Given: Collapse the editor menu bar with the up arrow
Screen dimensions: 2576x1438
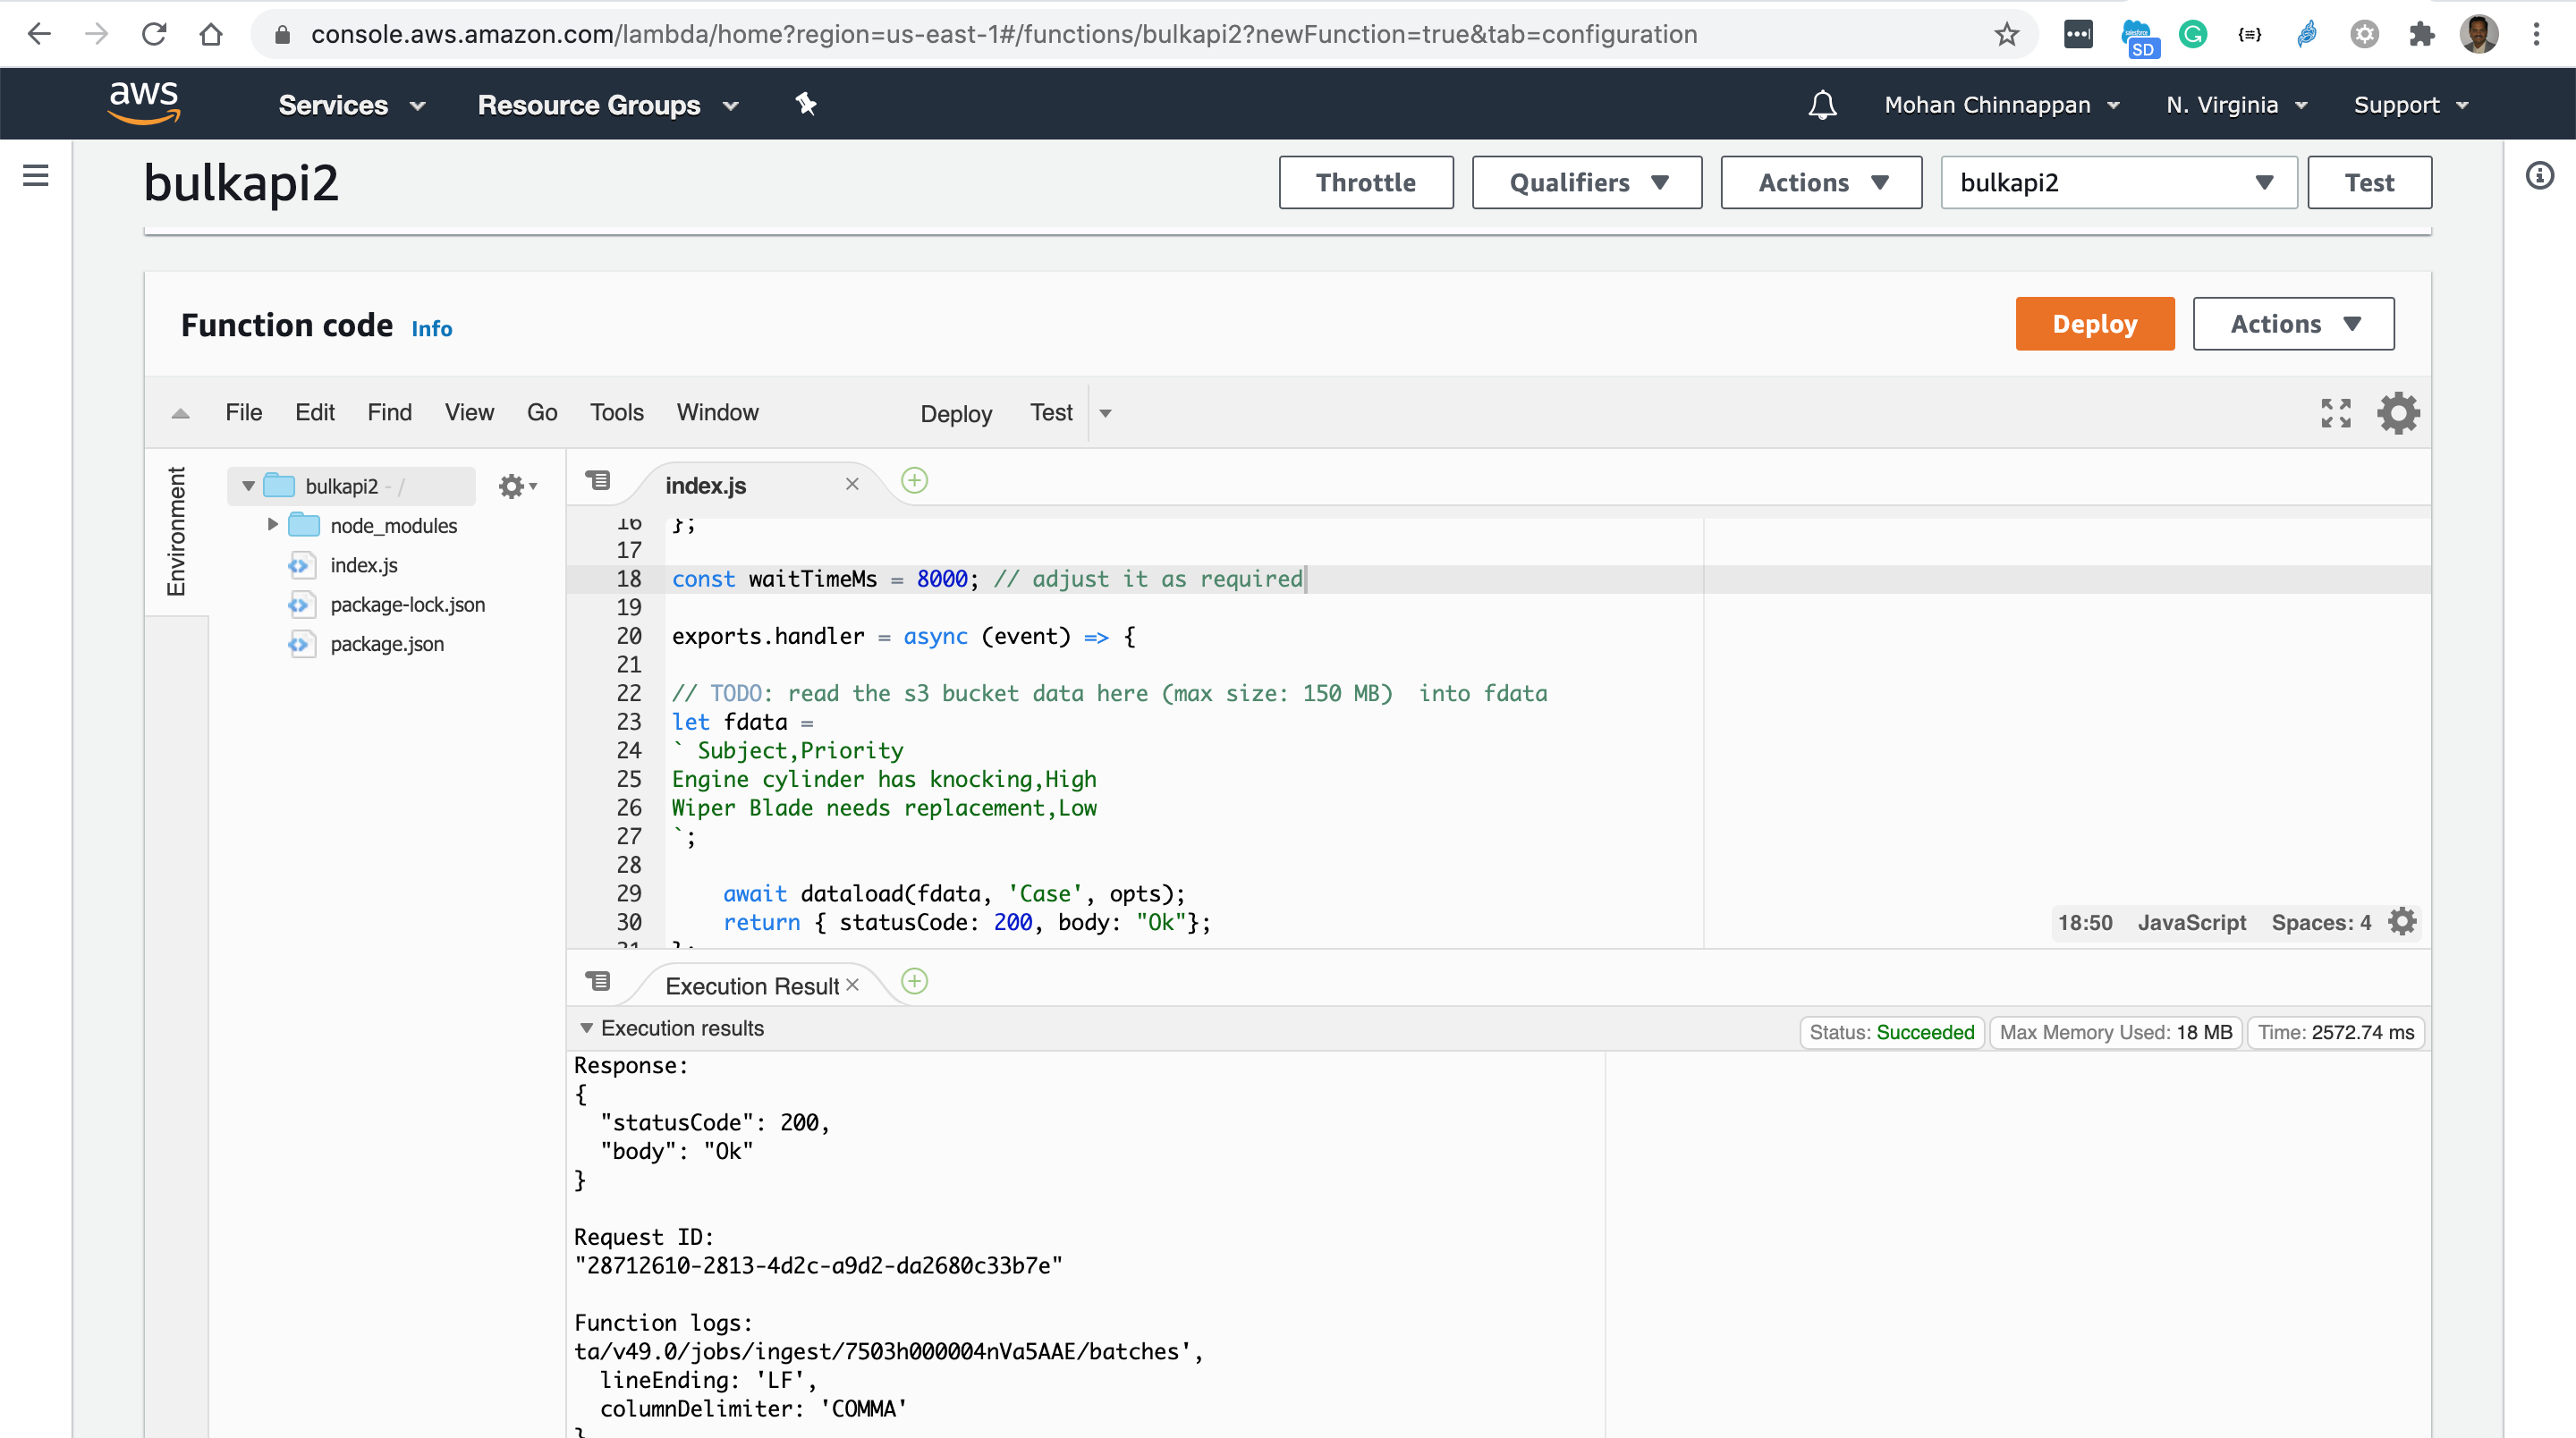Looking at the screenshot, I should pos(180,413).
